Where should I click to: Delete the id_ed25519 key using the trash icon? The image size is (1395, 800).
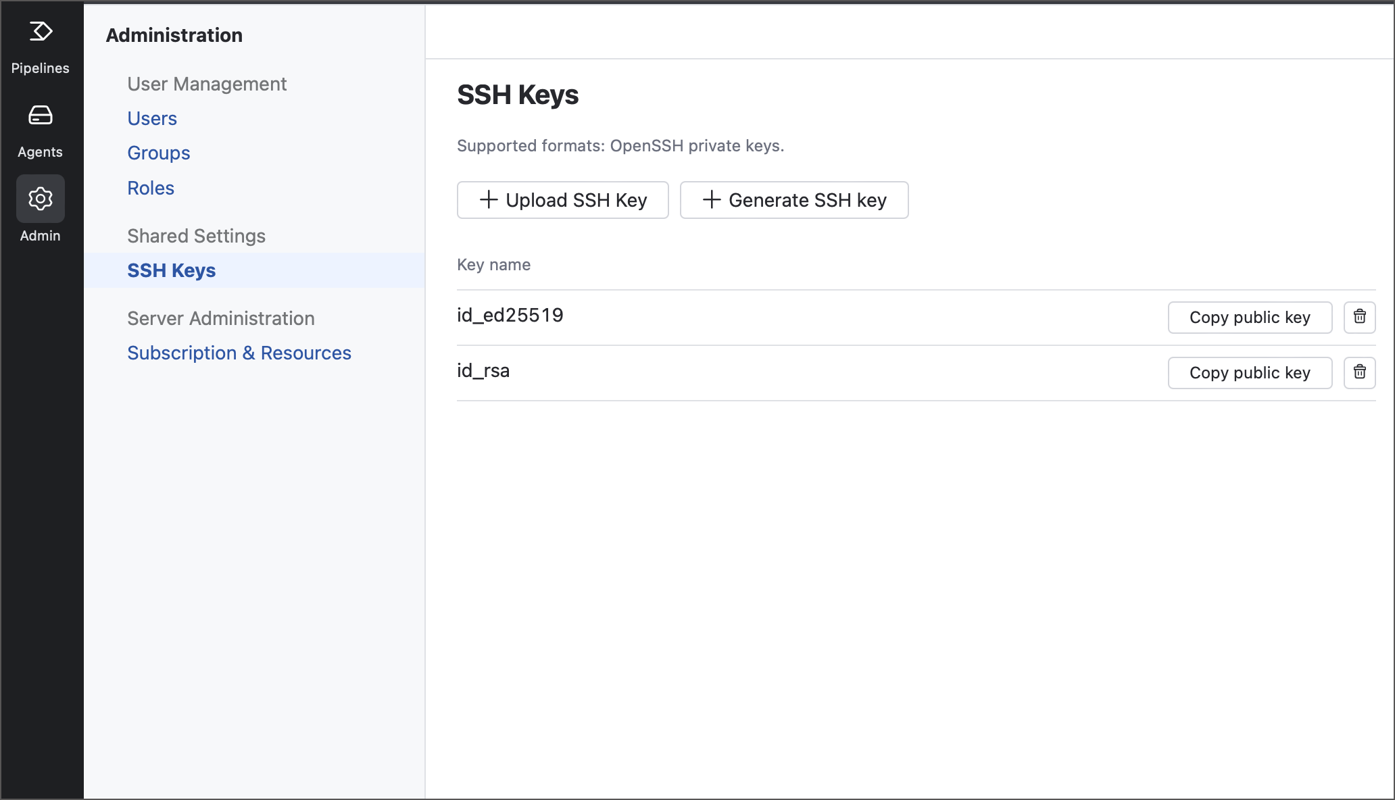pyautogui.click(x=1359, y=317)
